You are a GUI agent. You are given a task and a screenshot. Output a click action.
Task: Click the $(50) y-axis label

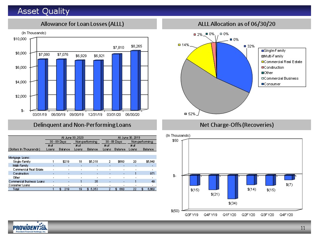[175, 211]
